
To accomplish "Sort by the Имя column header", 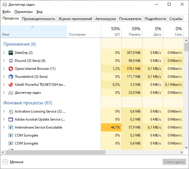I will click(34, 31).
